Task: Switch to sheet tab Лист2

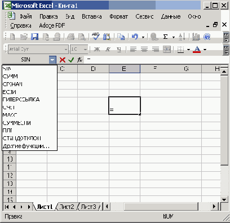Action: [67, 207]
